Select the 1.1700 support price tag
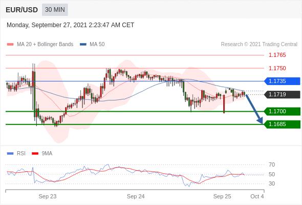302x205 pixels. coord(282,111)
